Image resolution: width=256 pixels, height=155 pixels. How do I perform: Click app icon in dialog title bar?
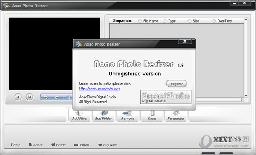click(x=79, y=44)
